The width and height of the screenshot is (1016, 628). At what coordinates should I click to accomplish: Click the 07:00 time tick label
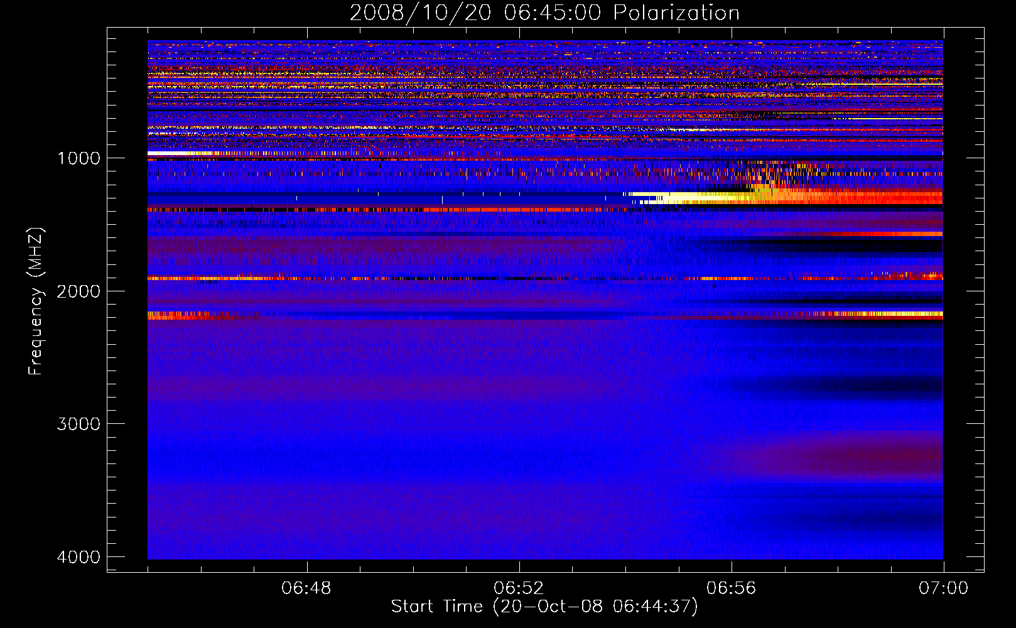(943, 588)
